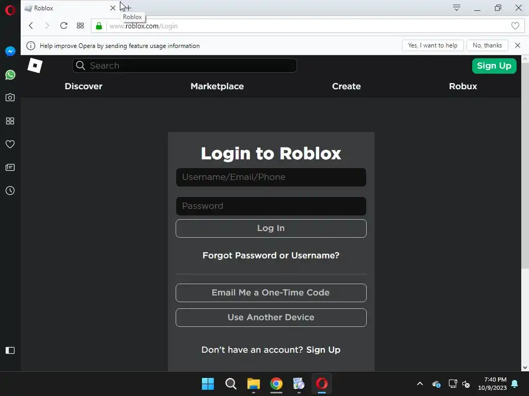
Task: Switch to Chrome on taskbar
Action: [276, 384]
